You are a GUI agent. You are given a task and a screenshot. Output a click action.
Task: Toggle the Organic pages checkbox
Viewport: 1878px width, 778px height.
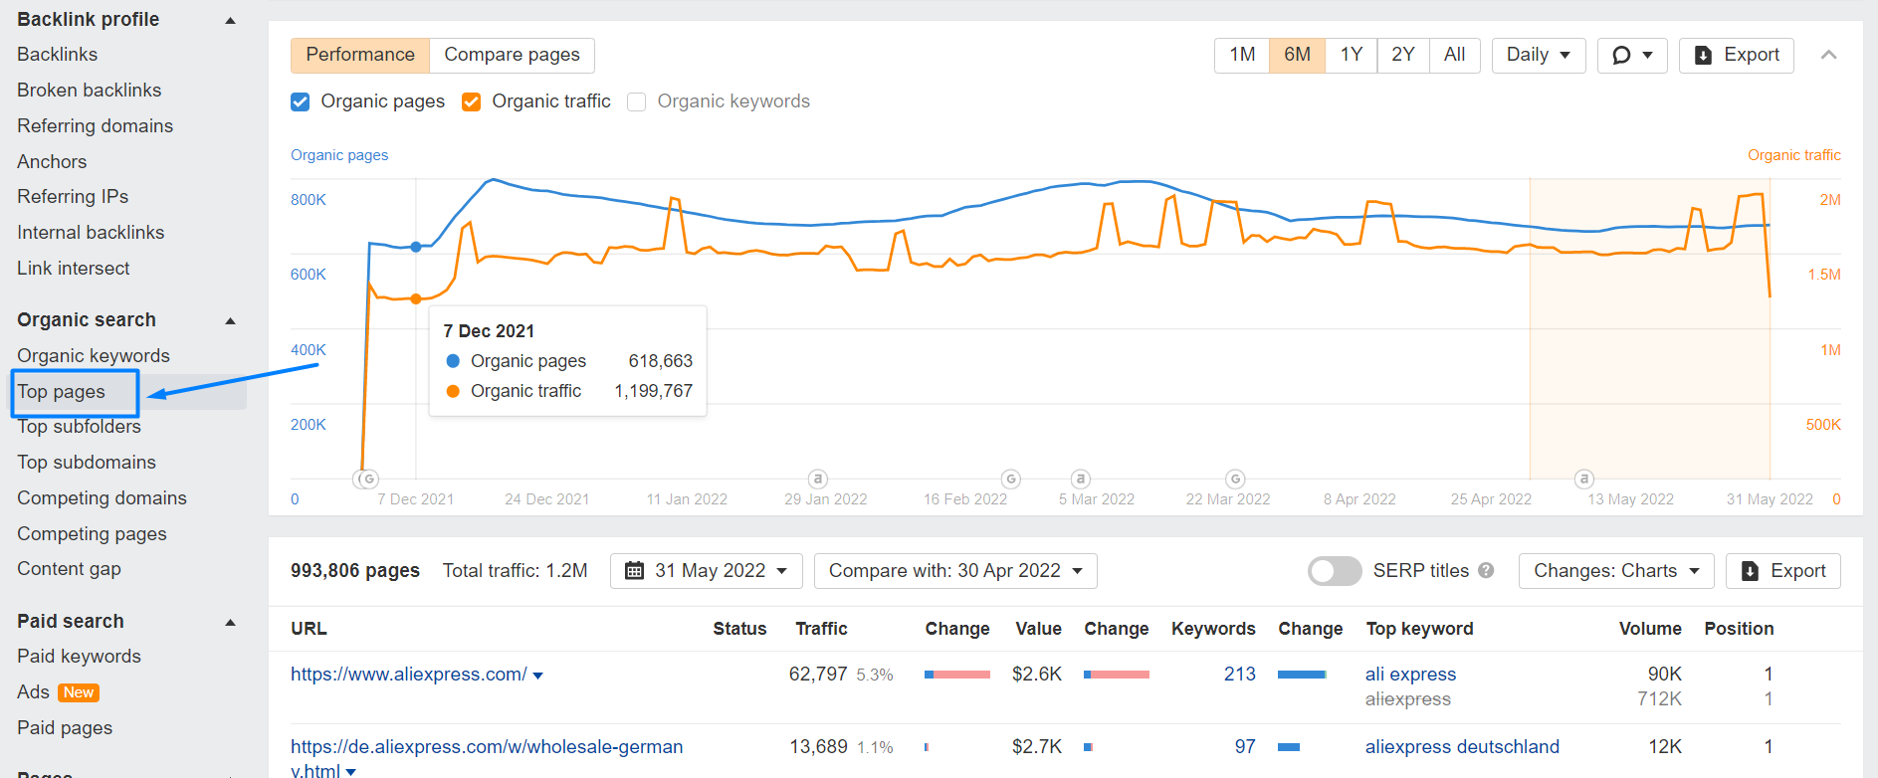tap(301, 101)
